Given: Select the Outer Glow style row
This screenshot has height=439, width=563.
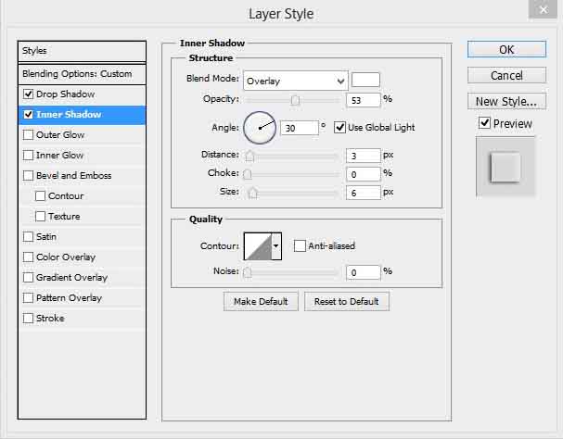Looking at the screenshot, I should pyautogui.click(x=82, y=135).
